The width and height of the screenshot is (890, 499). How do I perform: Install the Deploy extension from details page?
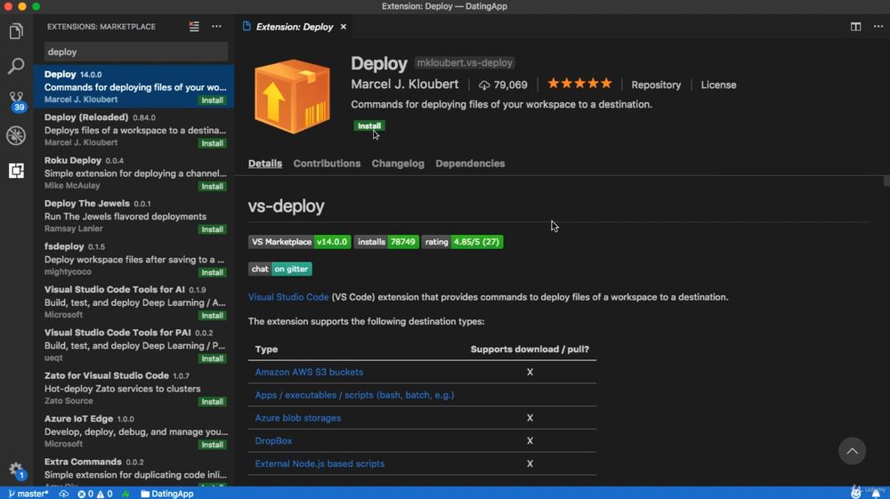369,126
